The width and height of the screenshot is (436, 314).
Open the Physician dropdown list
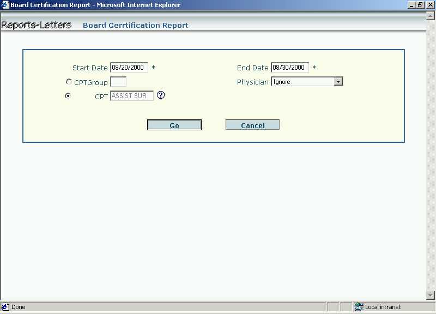tap(338, 81)
